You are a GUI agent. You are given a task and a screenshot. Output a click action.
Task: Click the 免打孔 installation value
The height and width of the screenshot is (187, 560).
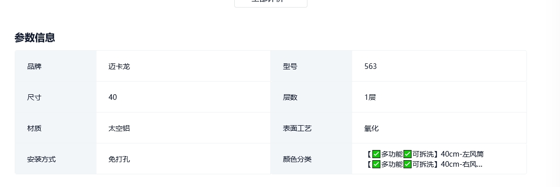click(119, 159)
